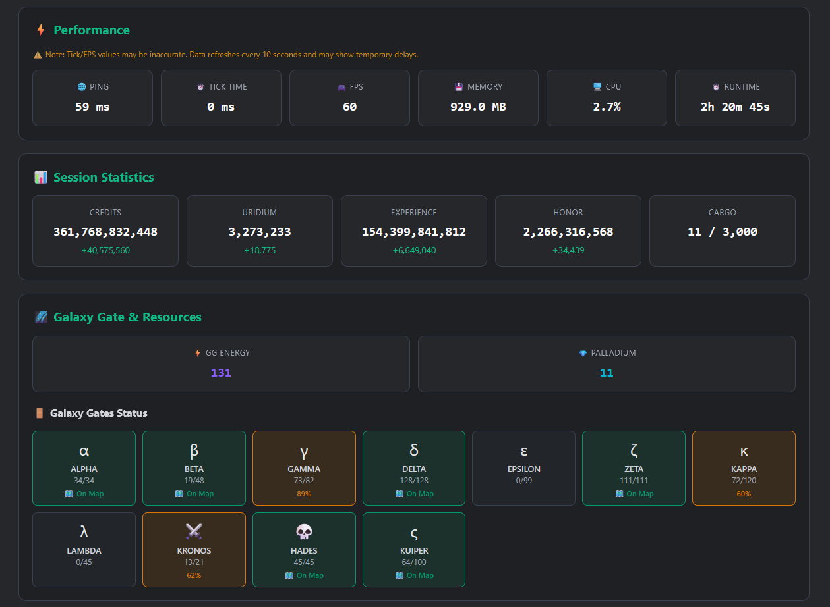Click the floppy disk Memory icon
The width and height of the screenshot is (830, 607).
[x=459, y=87]
